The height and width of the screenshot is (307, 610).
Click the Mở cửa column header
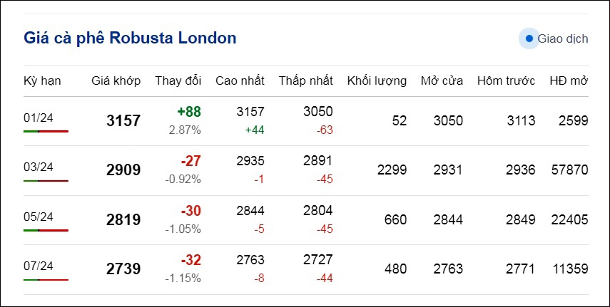[442, 80]
